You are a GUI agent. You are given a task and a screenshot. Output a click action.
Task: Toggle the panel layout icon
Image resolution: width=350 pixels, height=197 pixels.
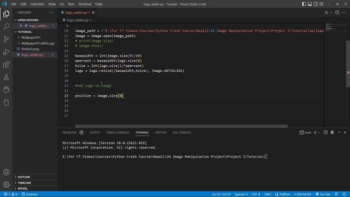(310, 4)
